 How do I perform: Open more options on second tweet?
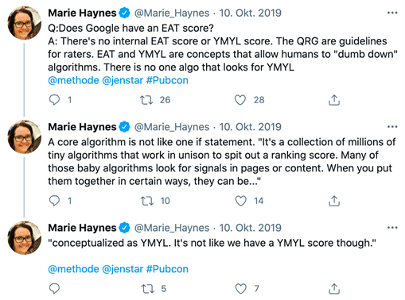pyautogui.click(x=392, y=127)
